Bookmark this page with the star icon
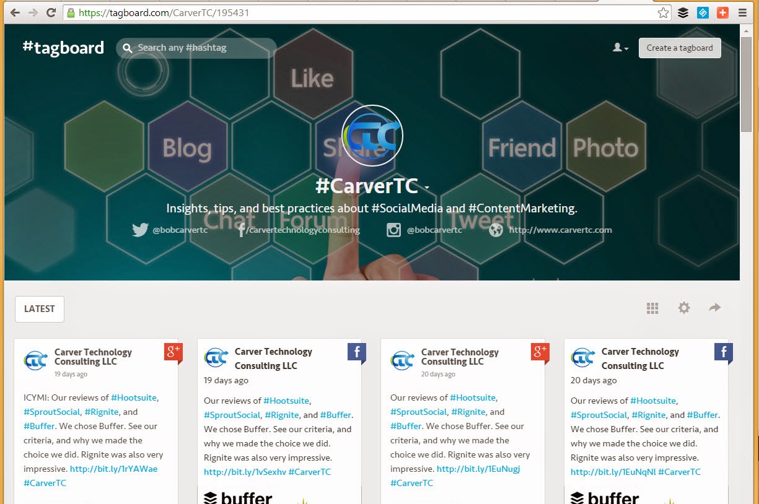759x504 pixels. (x=664, y=12)
